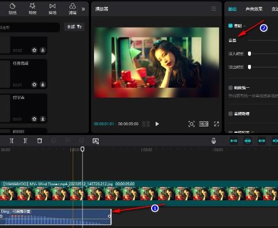
Task: Toggle the main track magnet icon
Action: click(234, 141)
